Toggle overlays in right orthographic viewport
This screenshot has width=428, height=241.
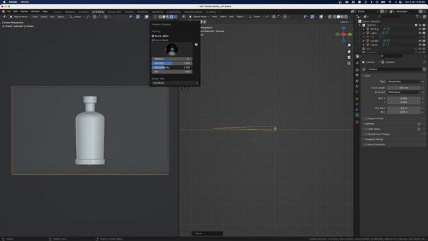point(321,17)
